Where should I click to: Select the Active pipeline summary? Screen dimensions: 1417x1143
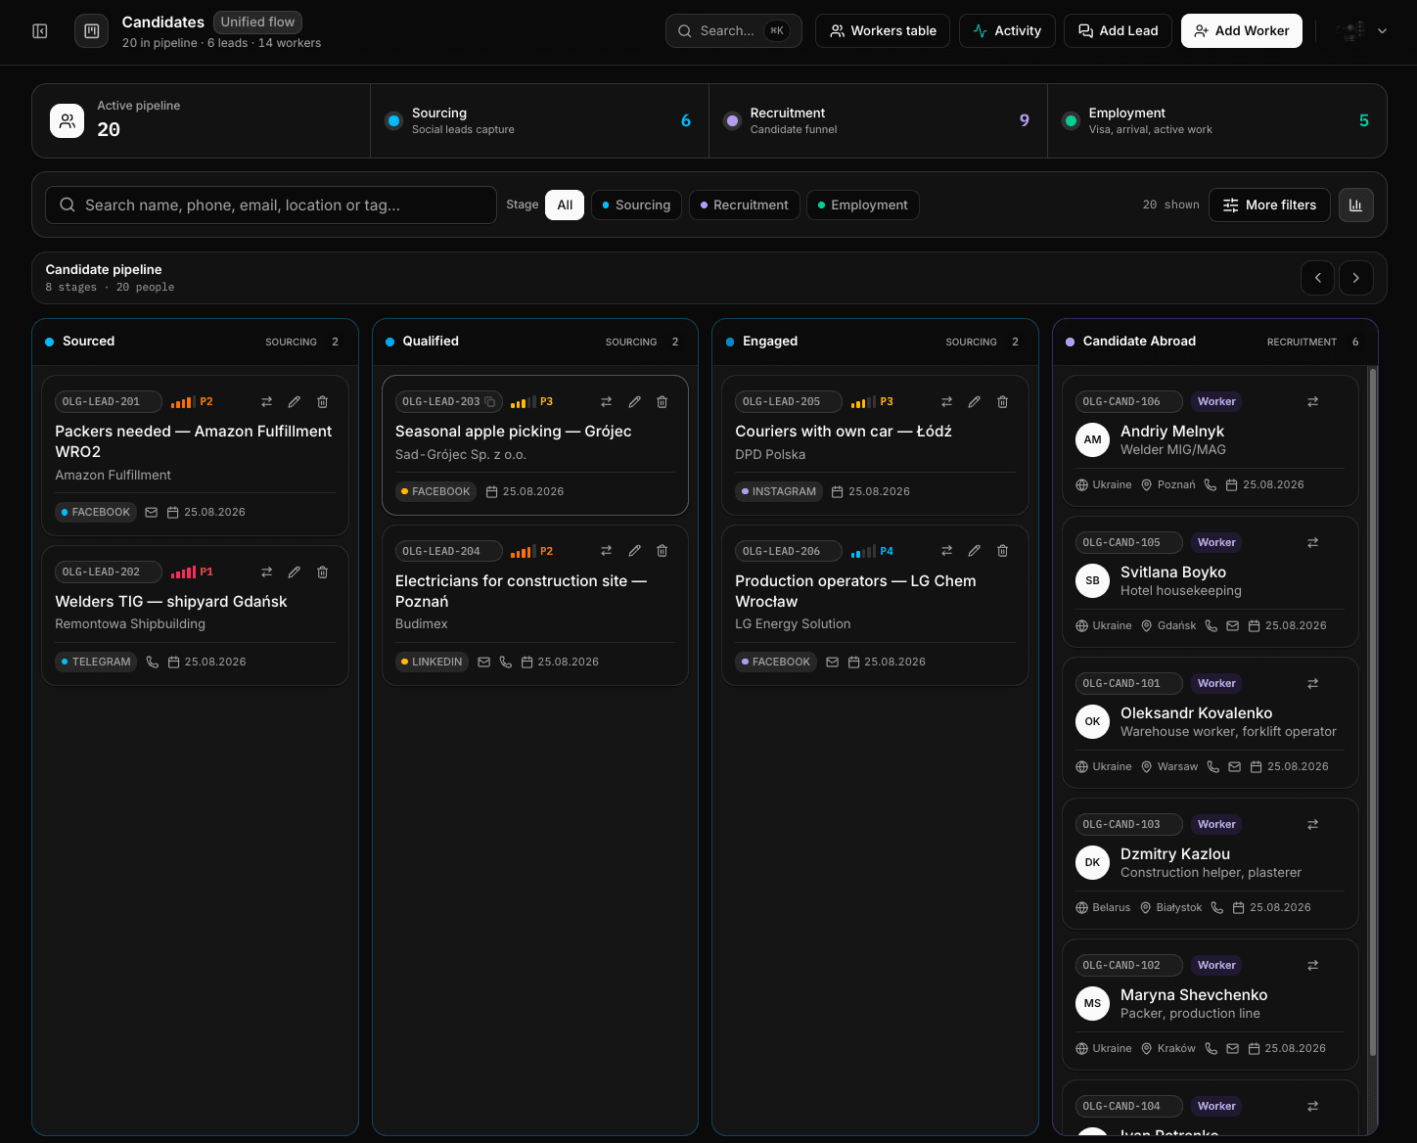coord(201,121)
